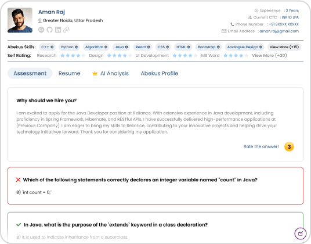This screenshot has height=244, width=311.
Task: Expand self ratings with View More (+20)
Action: pyautogui.click(x=269, y=56)
